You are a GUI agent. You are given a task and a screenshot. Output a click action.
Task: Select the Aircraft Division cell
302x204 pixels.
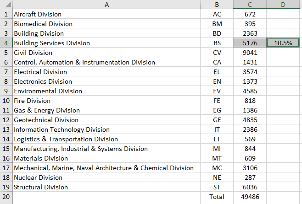point(106,14)
